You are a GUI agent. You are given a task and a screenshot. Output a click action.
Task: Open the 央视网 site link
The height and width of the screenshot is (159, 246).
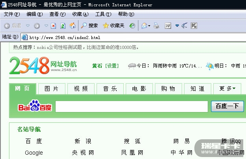(83, 153)
